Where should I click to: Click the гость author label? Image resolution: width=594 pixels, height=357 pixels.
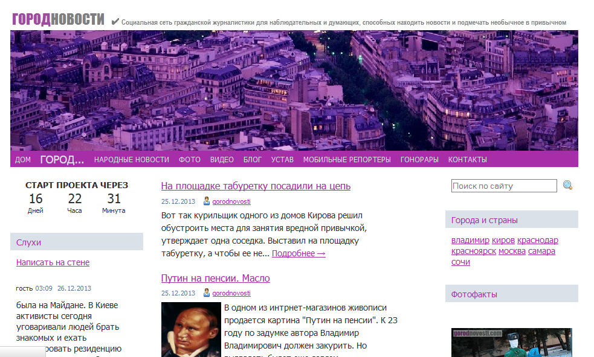24,288
